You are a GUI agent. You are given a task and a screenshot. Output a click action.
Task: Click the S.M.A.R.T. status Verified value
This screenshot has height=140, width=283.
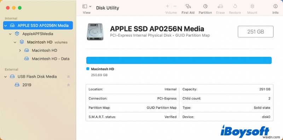tap(171, 117)
